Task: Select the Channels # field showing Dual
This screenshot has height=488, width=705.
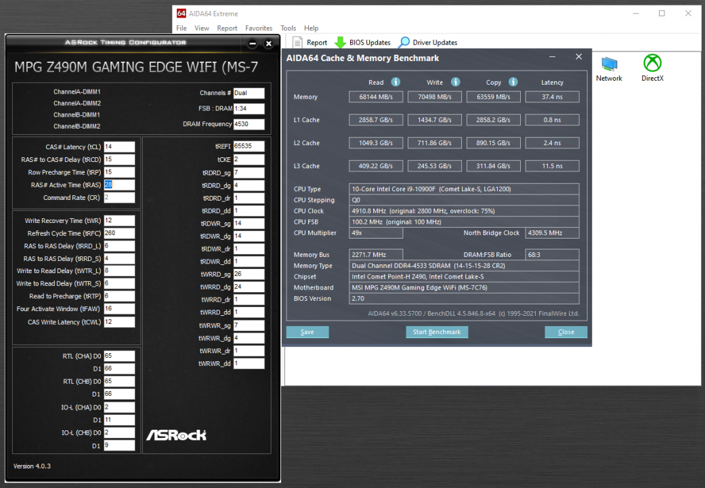Action: pyautogui.click(x=249, y=93)
